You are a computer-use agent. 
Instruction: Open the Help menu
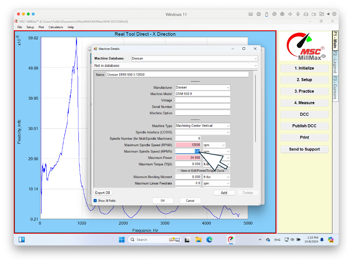click(71, 27)
